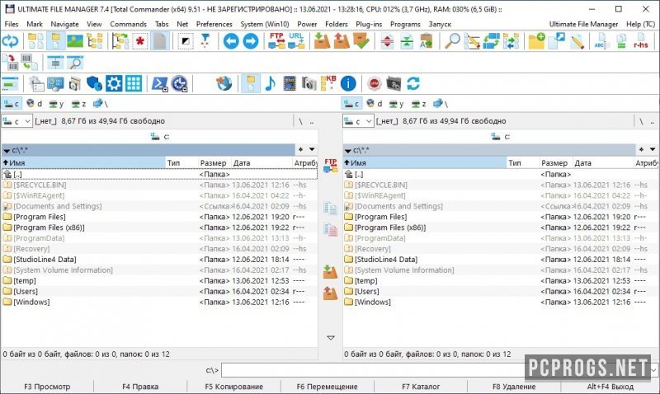
Task: Click the blue info circle icon
Action: (x=348, y=83)
